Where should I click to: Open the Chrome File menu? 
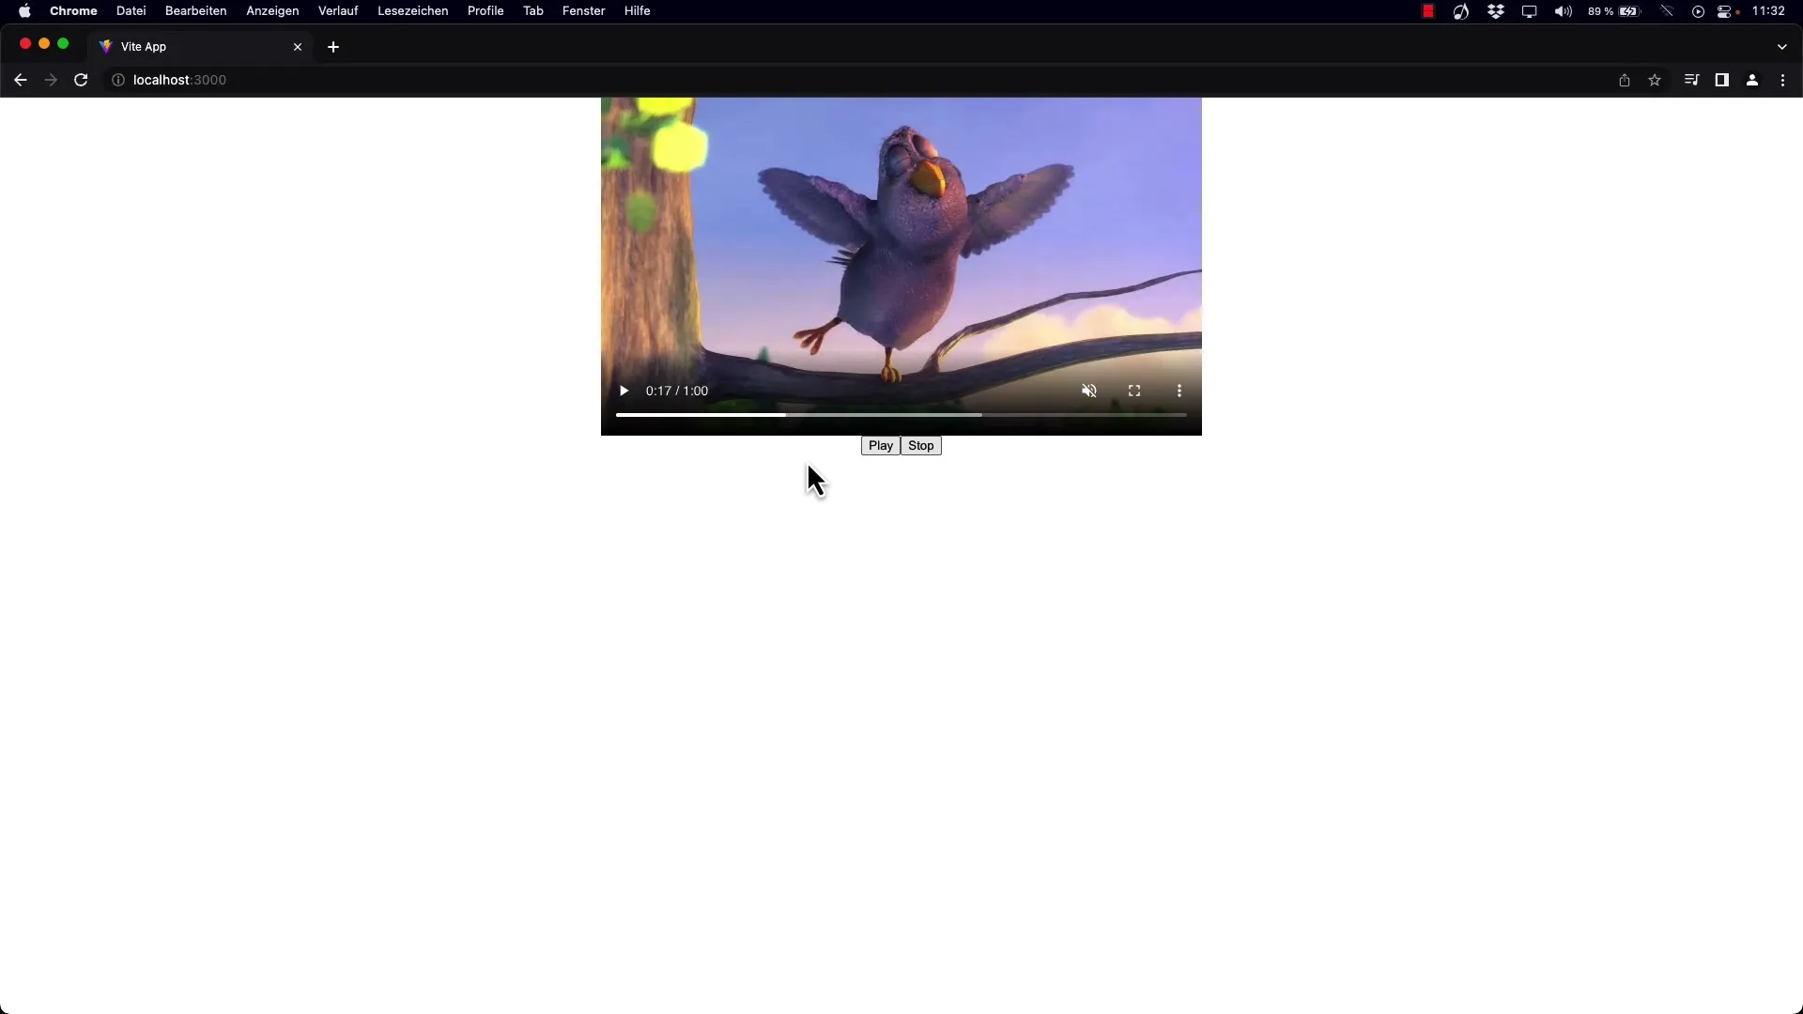point(130,10)
